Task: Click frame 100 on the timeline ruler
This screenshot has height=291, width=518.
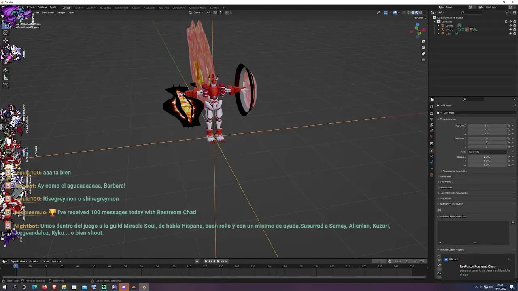Action: pos(173,266)
